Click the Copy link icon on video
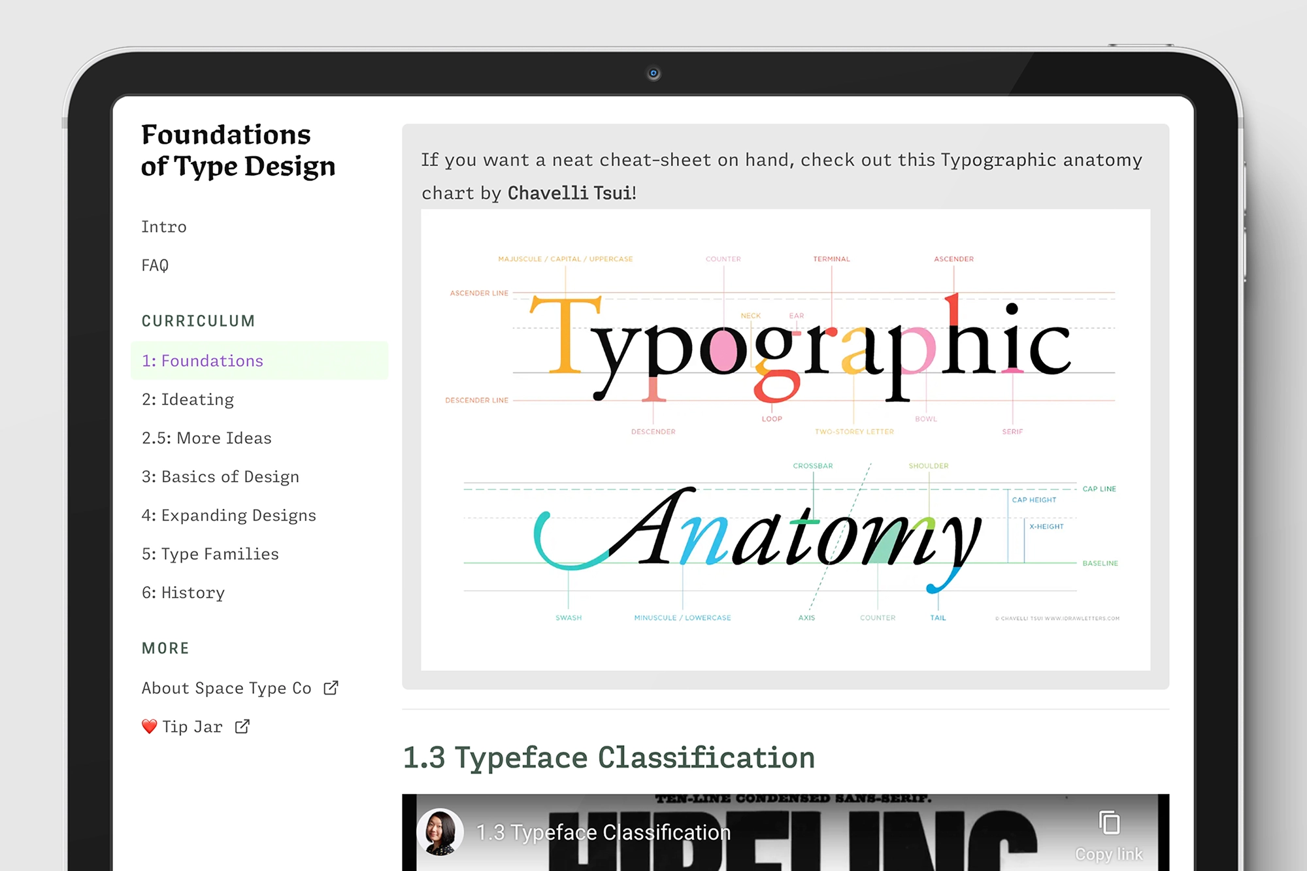The width and height of the screenshot is (1307, 871). coord(1109,822)
